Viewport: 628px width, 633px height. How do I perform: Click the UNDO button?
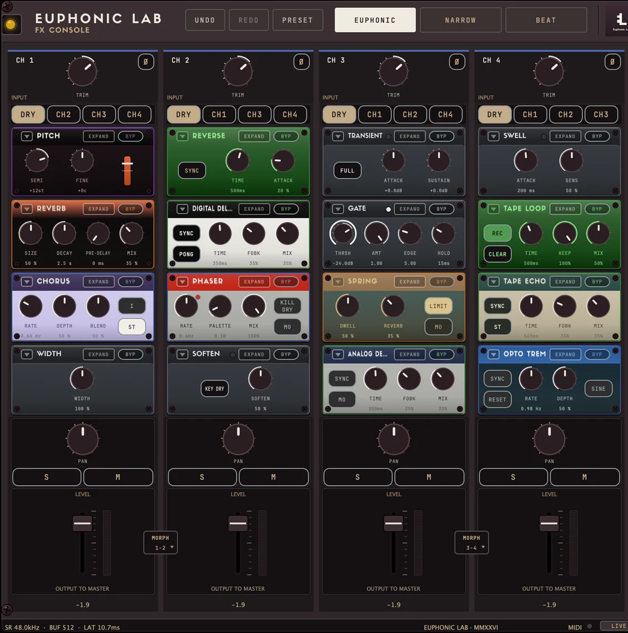(x=205, y=20)
